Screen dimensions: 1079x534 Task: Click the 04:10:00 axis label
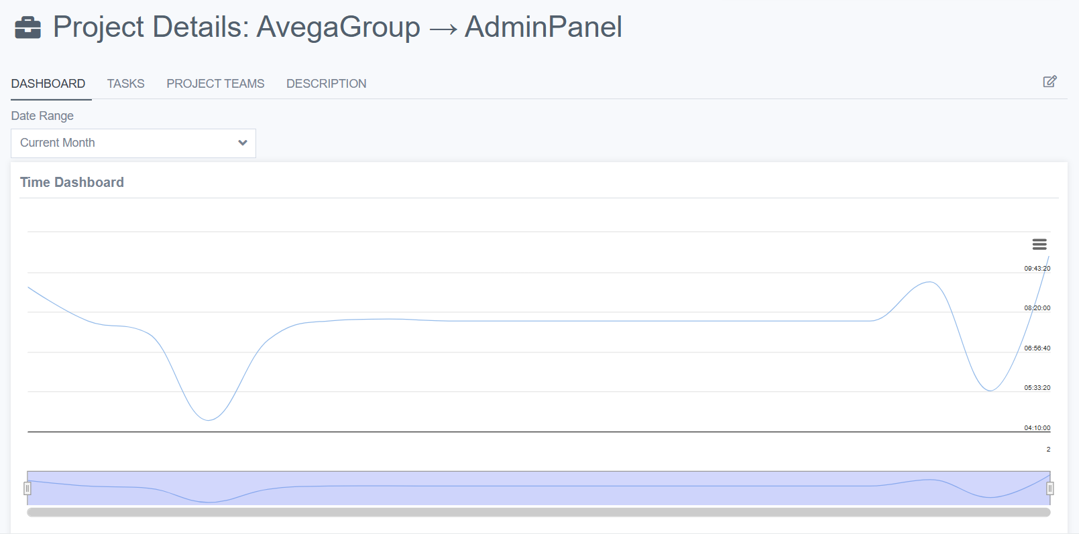pos(1037,428)
